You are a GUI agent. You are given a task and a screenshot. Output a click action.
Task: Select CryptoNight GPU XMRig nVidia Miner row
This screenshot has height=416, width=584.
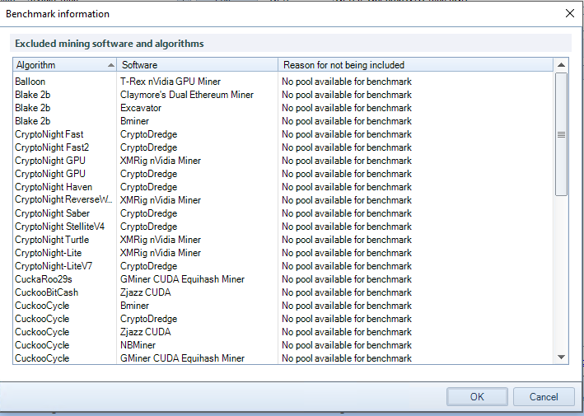pos(283,161)
